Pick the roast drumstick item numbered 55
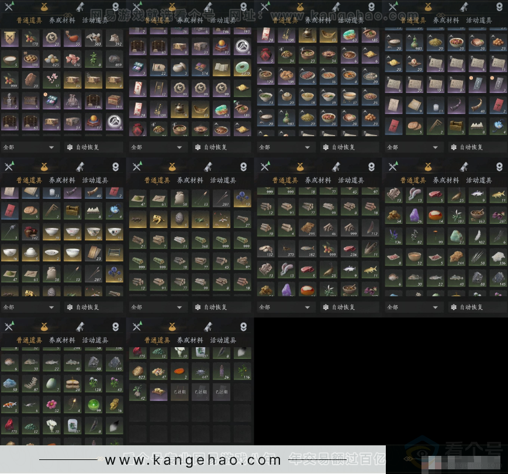508x474 pixels. [x=72, y=38]
